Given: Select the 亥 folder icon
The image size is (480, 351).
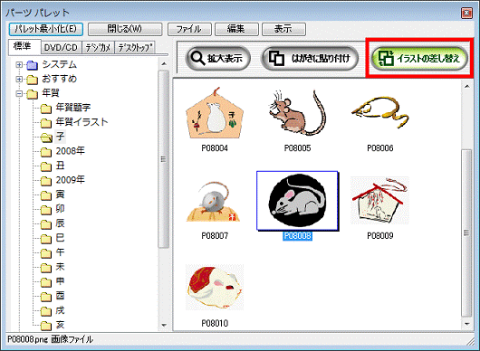Looking at the screenshot, I should 46,326.
